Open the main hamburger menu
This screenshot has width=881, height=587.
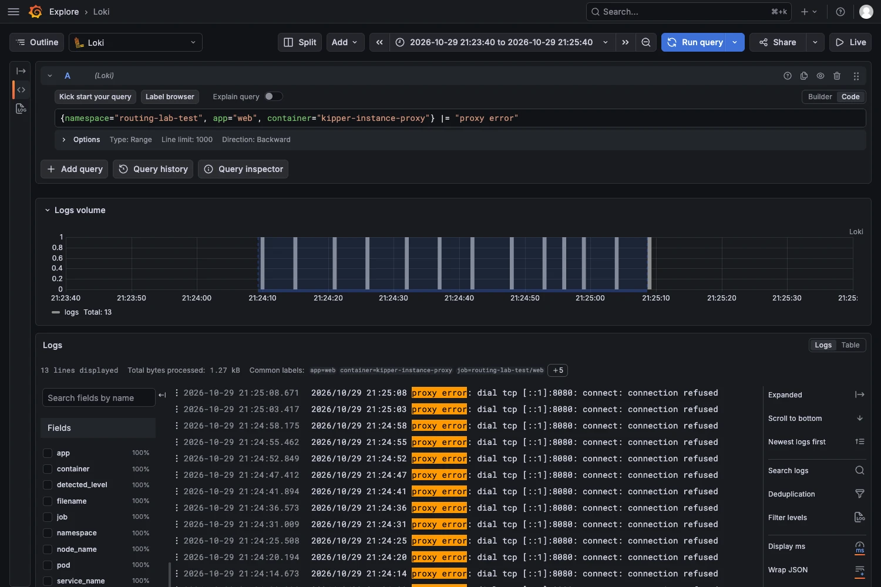point(14,12)
